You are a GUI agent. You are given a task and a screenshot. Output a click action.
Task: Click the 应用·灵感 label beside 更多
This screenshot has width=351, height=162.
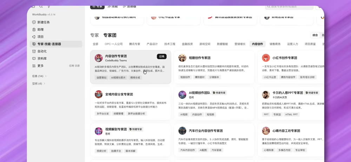[x=74, y=66]
